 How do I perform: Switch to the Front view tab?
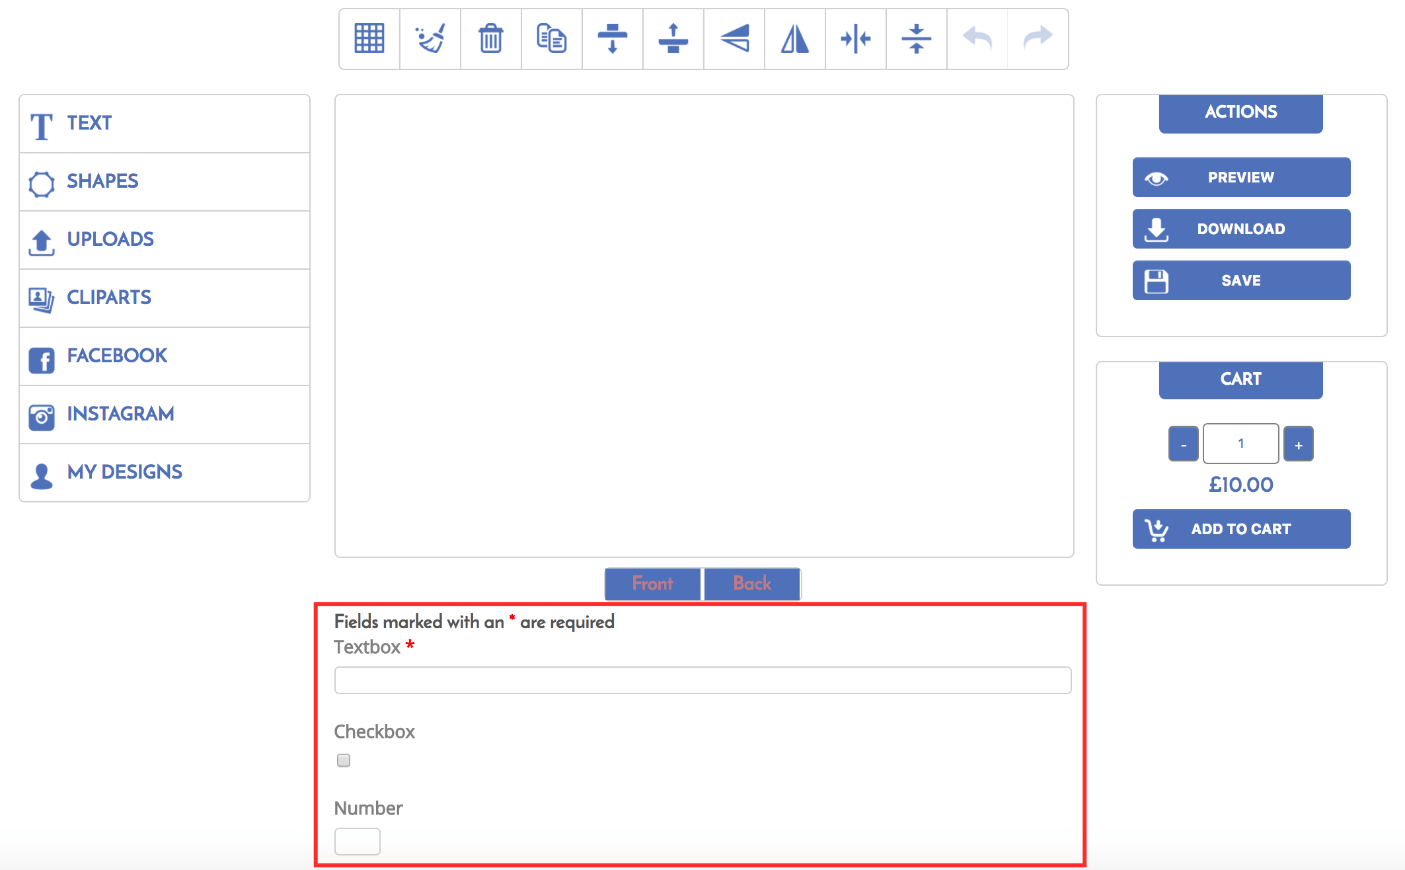653,584
